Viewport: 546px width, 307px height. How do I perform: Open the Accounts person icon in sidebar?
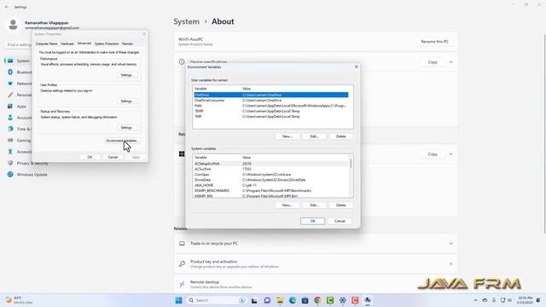pyautogui.click(x=10, y=118)
